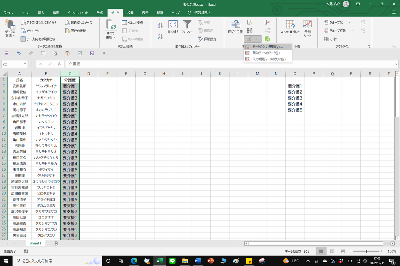The height and width of the screenshot is (266, 400).
Task: Switch to the 挿入 tab
Action: (x=41, y=13)
